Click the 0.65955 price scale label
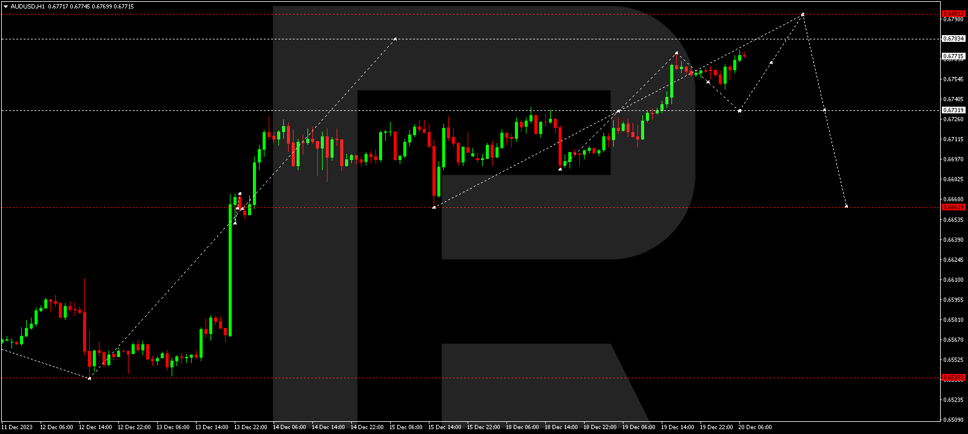 (x=953, y=299)
